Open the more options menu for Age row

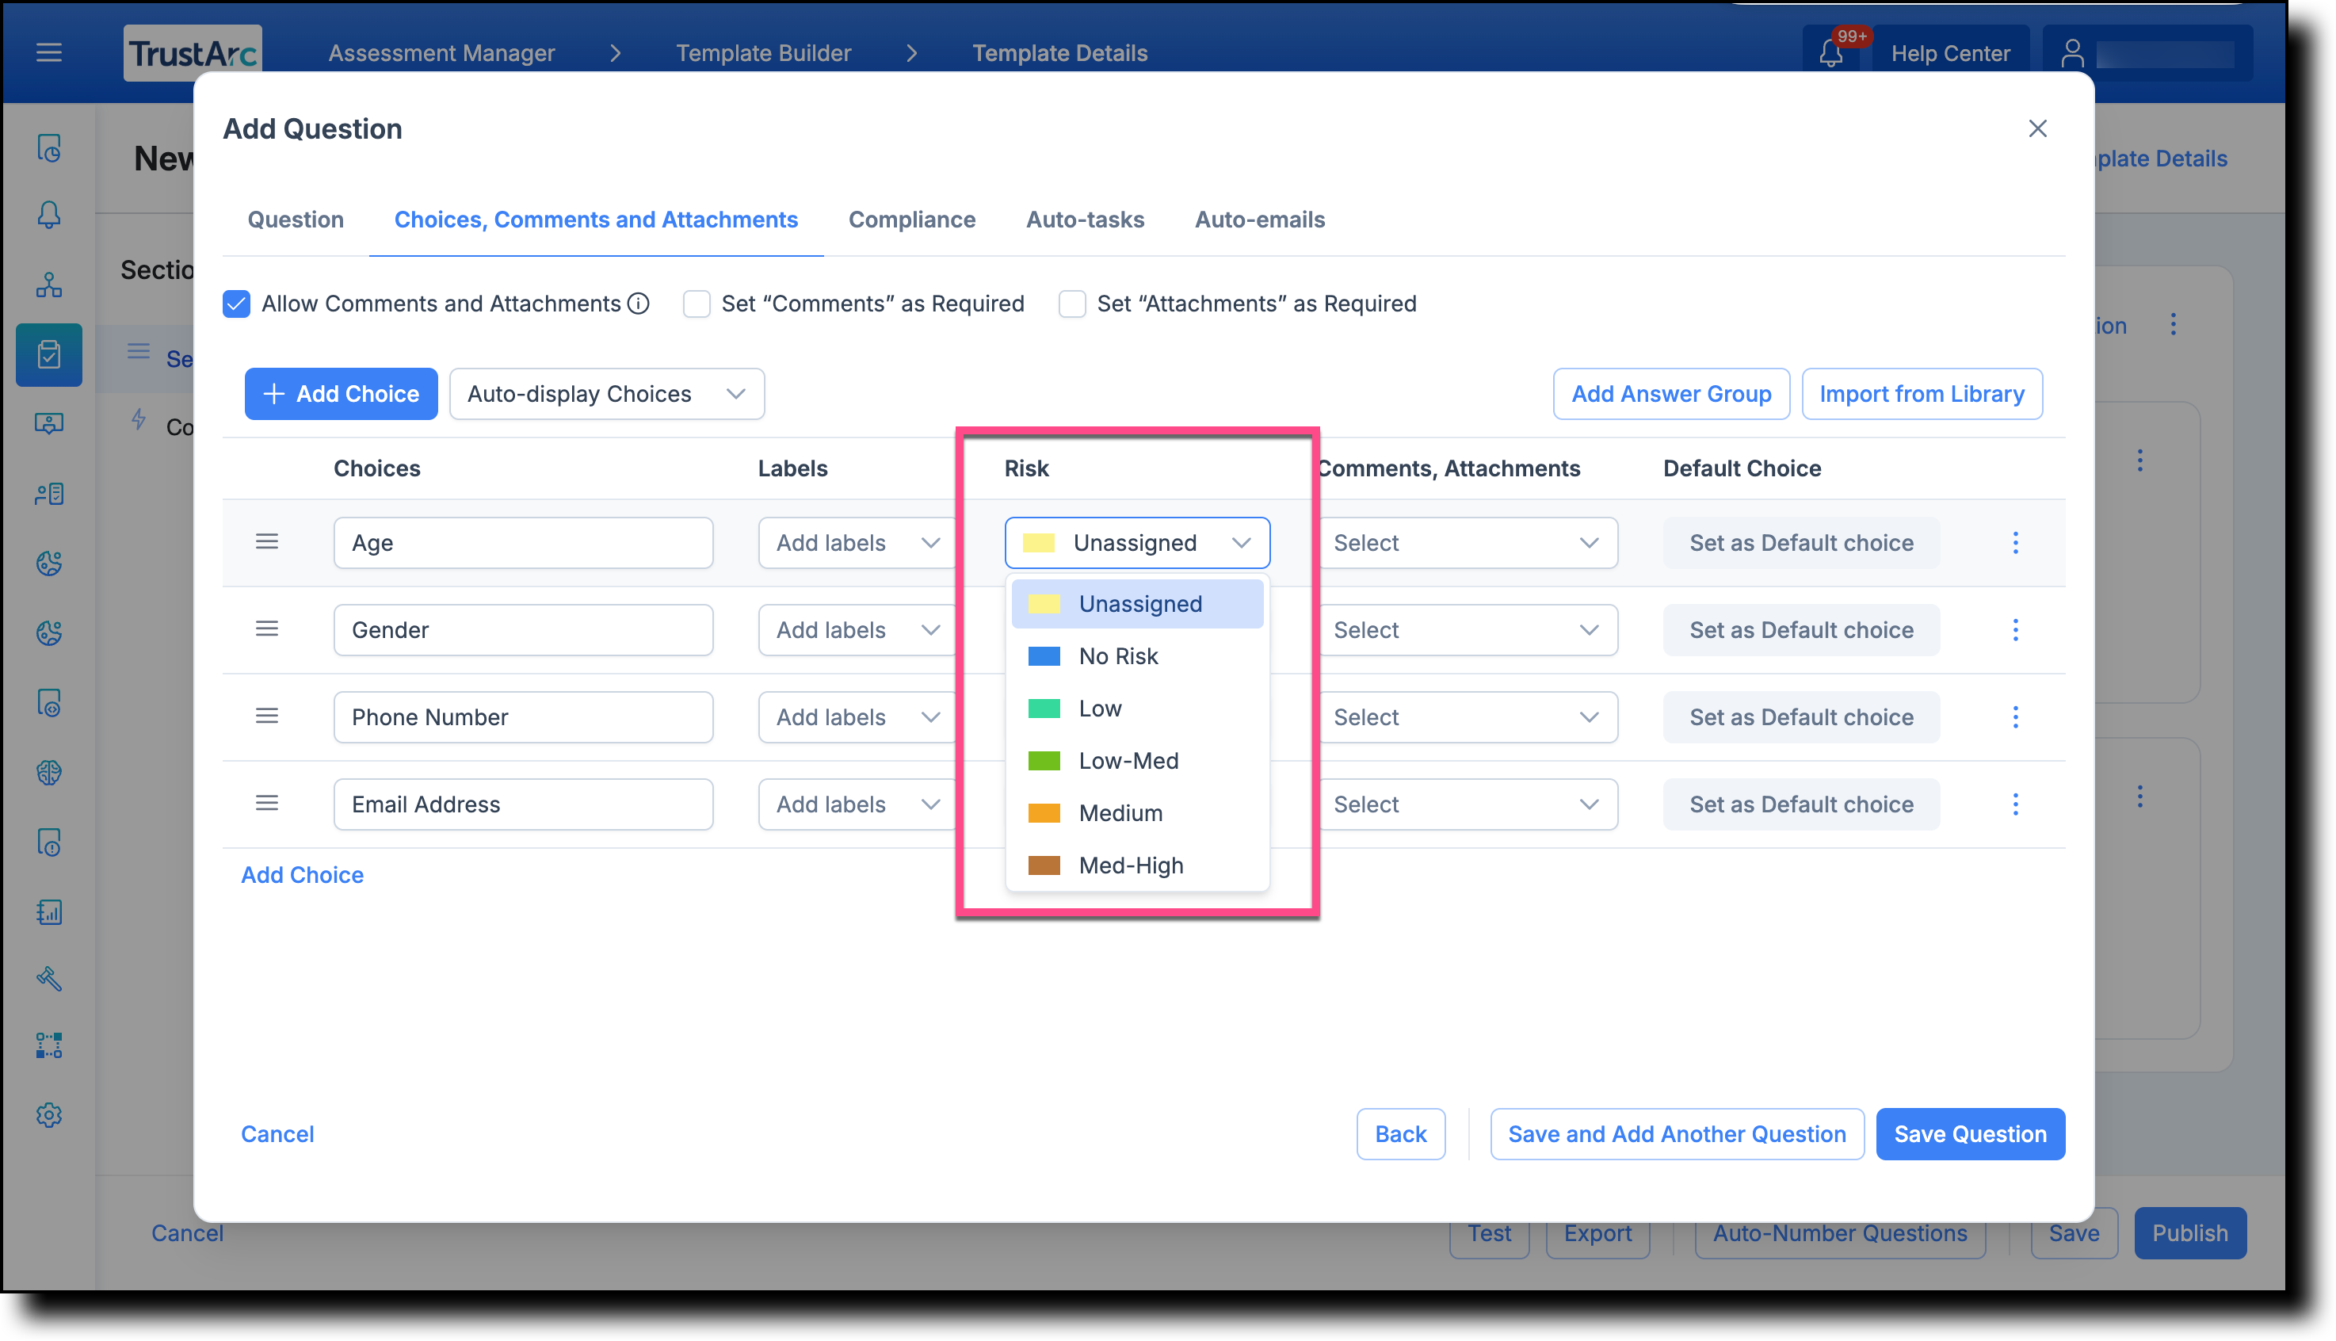(2016, 542)
